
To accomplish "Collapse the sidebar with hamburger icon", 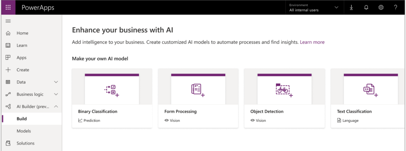I will (x=8, y=21).
